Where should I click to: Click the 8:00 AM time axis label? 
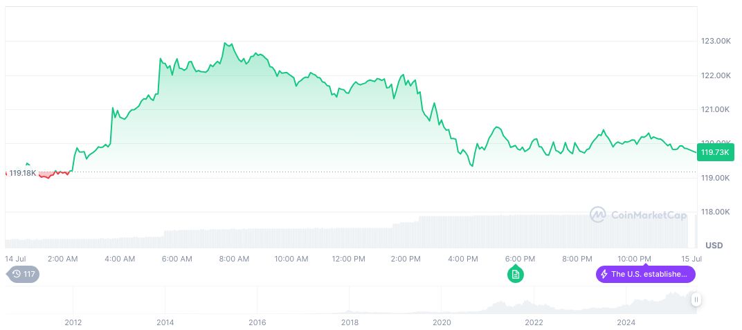coord(234,259)
